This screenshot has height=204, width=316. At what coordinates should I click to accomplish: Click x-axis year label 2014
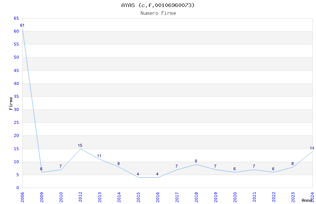point(119,197)
